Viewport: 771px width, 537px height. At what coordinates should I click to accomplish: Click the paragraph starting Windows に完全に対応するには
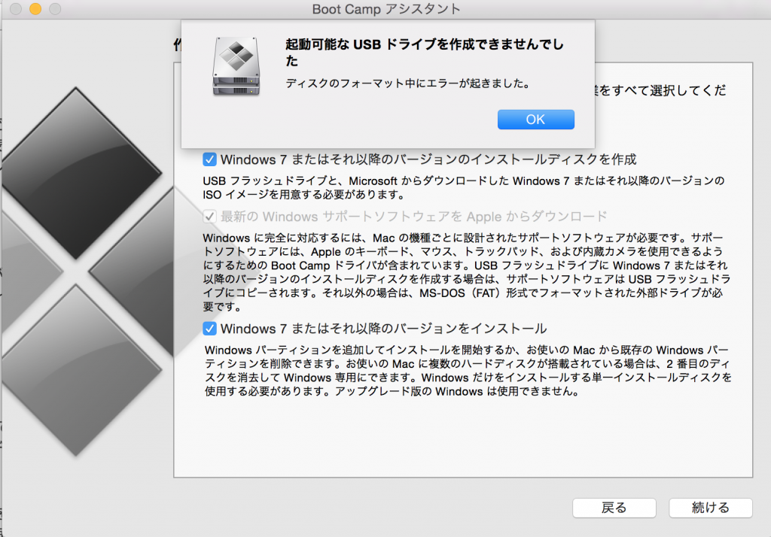point(467,272)
